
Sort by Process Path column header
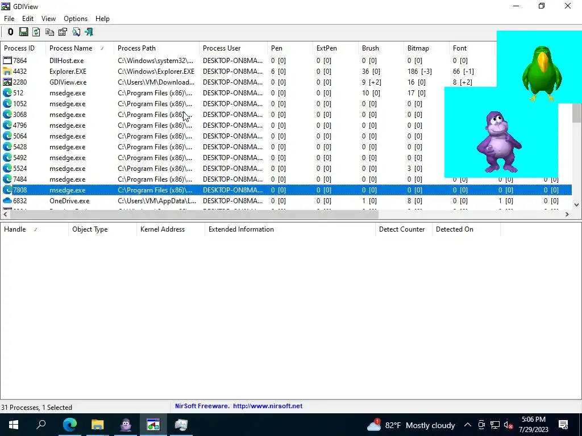tap(156, 48)
